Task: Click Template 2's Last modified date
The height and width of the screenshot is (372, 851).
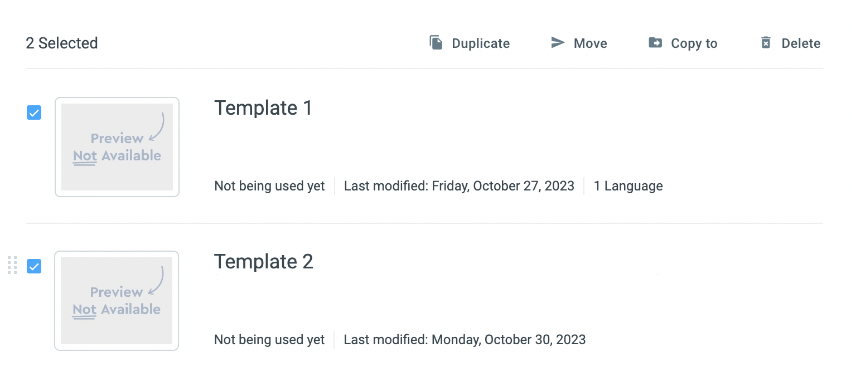Action: click(465, 340)
